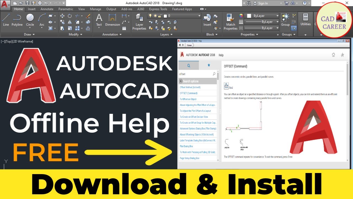Open the application menu A button
The image size is (353, 199).
click(x=5, y=5)
